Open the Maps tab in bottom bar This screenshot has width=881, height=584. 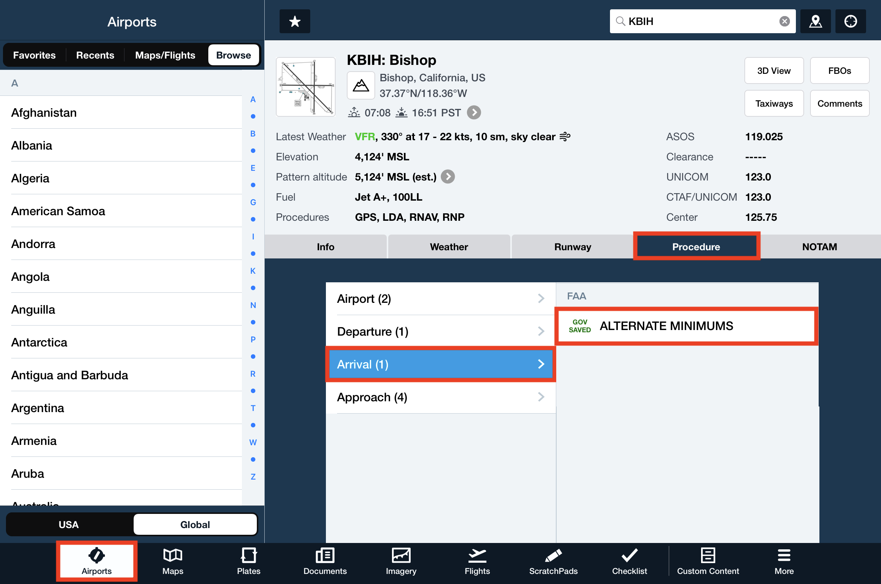173,561
